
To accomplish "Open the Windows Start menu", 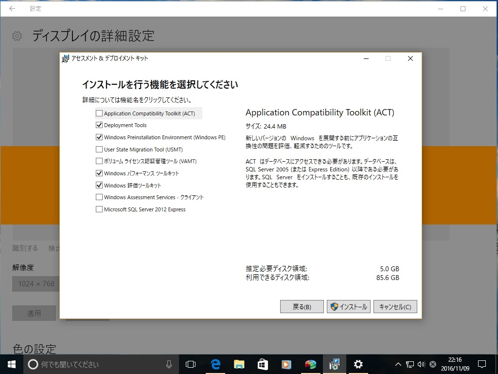I will point(12,364).
